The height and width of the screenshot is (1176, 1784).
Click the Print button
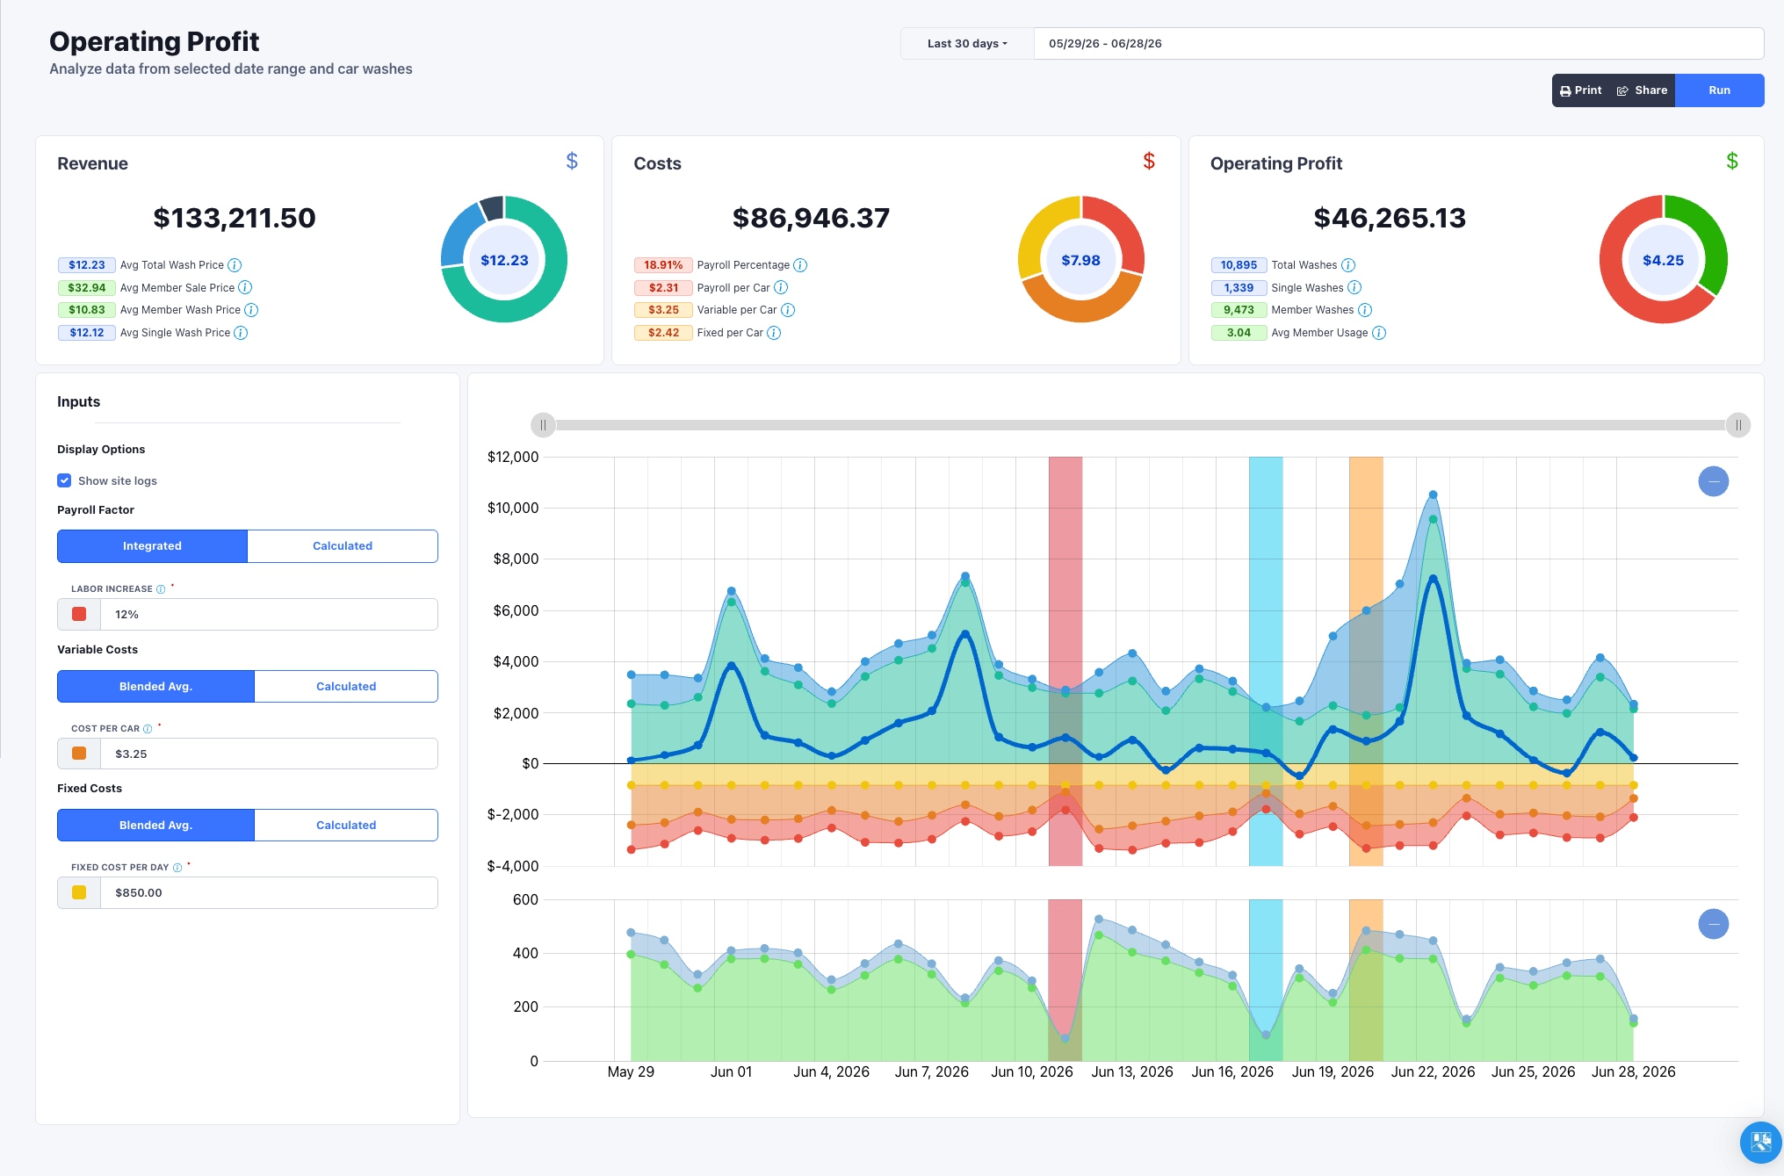(1581, 90)
